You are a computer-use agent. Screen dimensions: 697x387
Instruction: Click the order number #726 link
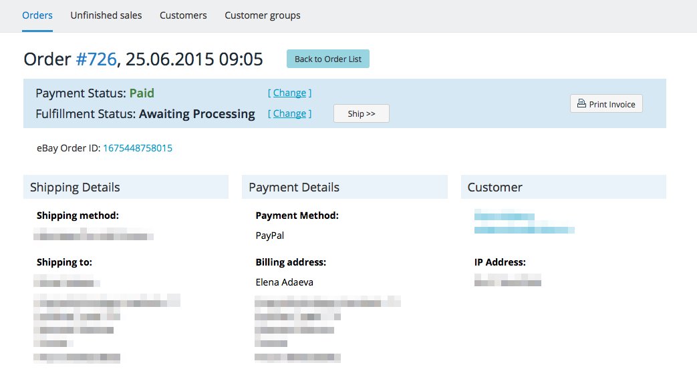(96, 59)
